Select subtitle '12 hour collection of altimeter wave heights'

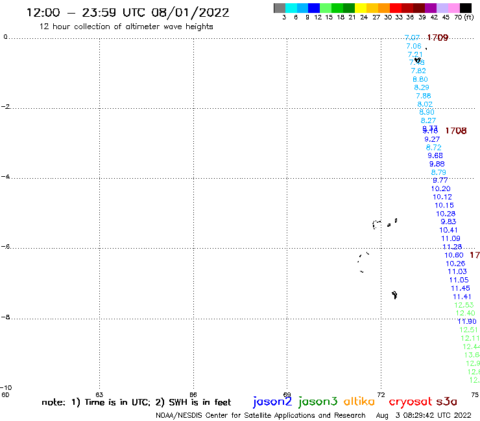click(126, 27)
